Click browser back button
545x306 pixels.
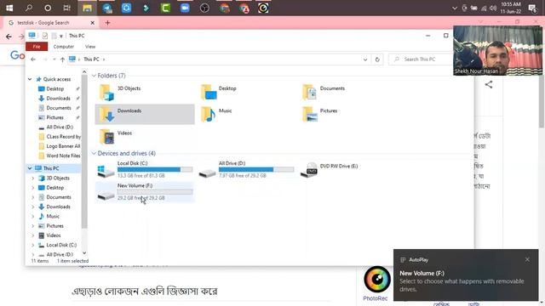(x=9, y=36)
